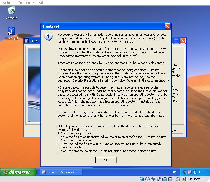Image resolution: width=210 pixels, height=182 pixels.
Task: Open the Aide menu
Action: click(41, 3)
